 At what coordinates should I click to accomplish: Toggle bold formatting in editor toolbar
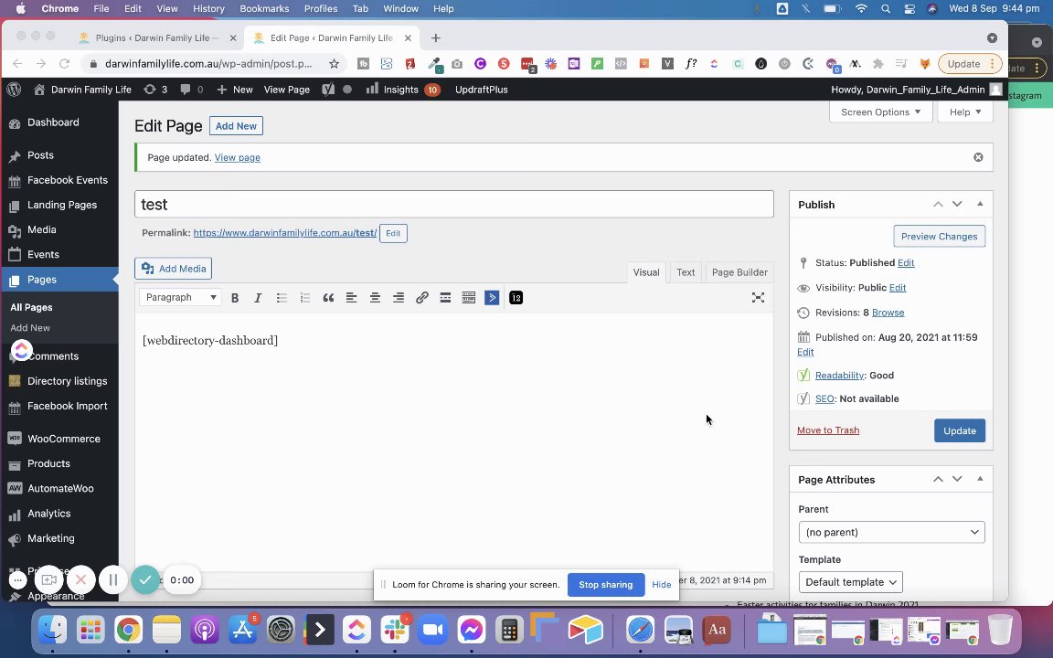click(235, 297)
